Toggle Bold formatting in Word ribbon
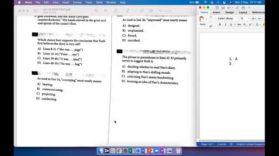The height and width of the screenshot is (156, 279). pos(220,24)
